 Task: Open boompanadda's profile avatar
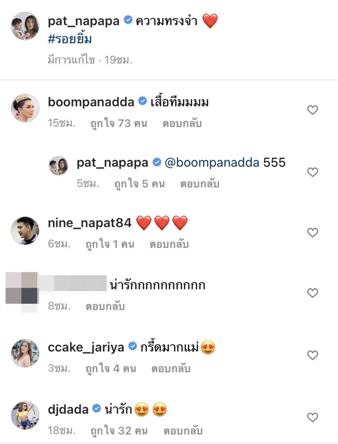(x=25, y=108)
